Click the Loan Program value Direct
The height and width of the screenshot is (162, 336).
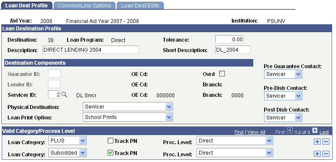coord(118,40)
